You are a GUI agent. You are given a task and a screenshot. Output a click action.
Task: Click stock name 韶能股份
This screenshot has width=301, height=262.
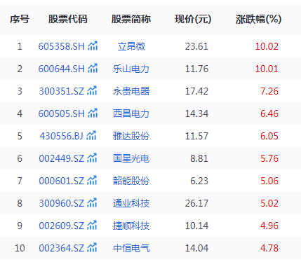(x=131, y=181)
